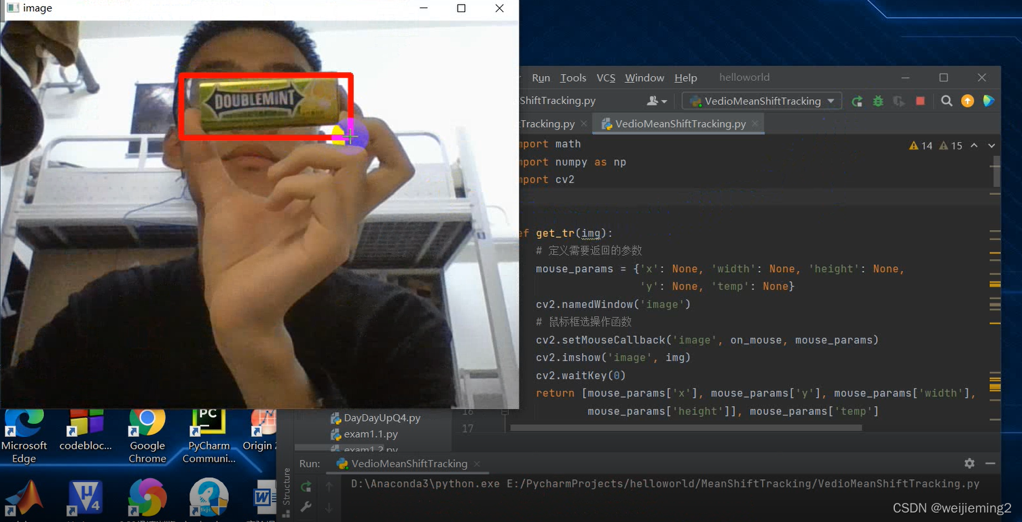Click the editor horizontal scrollbar
Image resolution: width=1022 pixels, height=522 pixels.
[686, 428]
